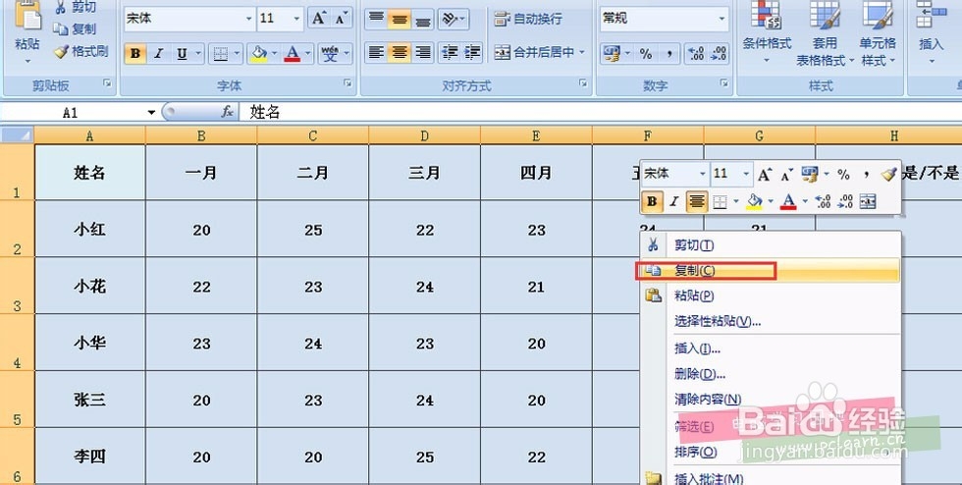962x485 pixels.
Task: Click the ribbon Paste (粘贴) clipboard icon
Action: 27,16
